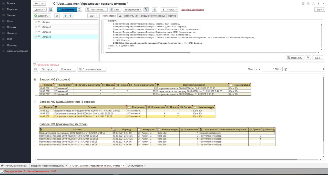Open the Добавить dropdown menu
The image size is (328, 175).
pyautogui.click(x=42, y=16)
